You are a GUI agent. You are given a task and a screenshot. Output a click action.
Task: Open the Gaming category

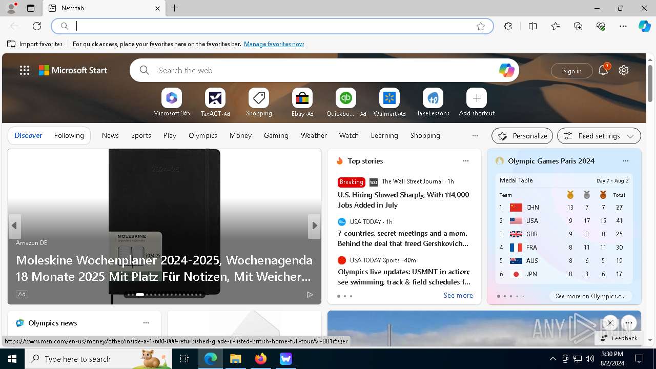[276, 135]
